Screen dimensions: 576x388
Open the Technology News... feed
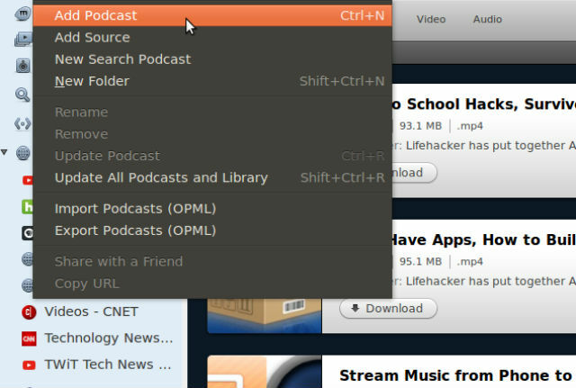[109, 338]
